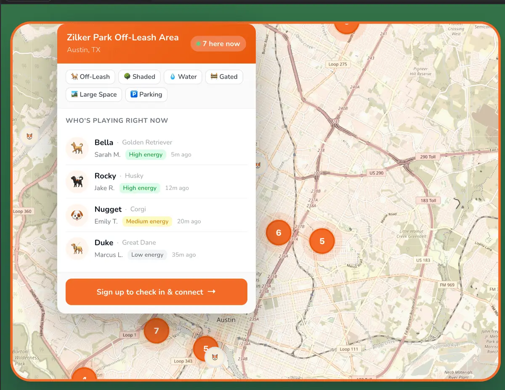
Task: Click the cat face marker near Loop 360
Action: tap(29, 136)
